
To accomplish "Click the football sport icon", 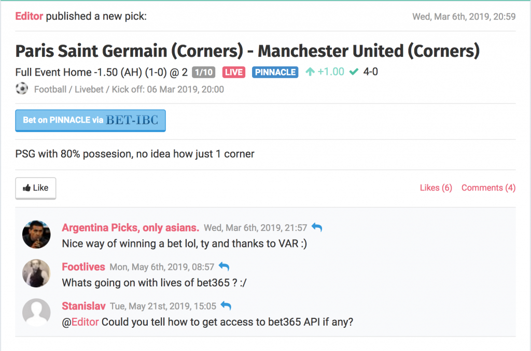I will [22, 89].
